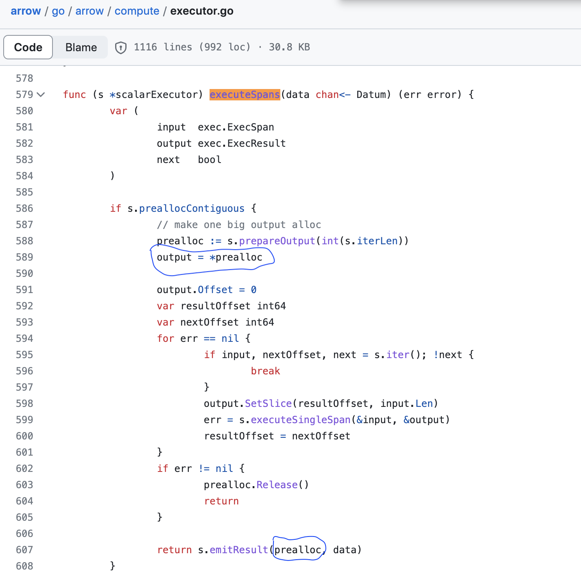
Task: Jump to prepareOutput definition
Action: (277, 241)
